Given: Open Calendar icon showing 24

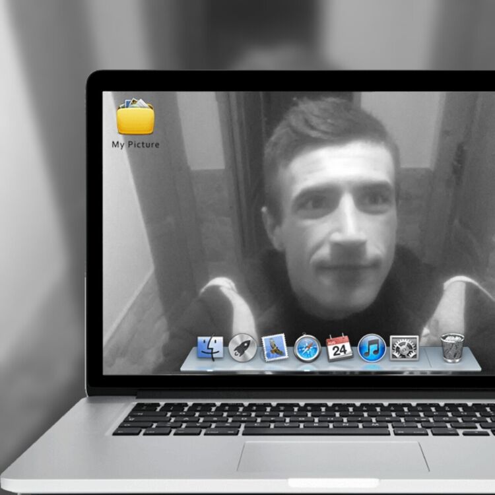Looking at the screenshot, I should click(339, 348).
